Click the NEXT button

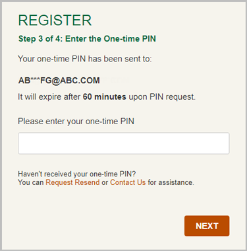tap(207, 226)
